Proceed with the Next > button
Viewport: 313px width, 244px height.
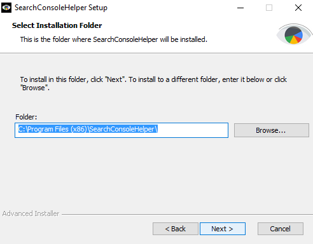tap(223, 229)
